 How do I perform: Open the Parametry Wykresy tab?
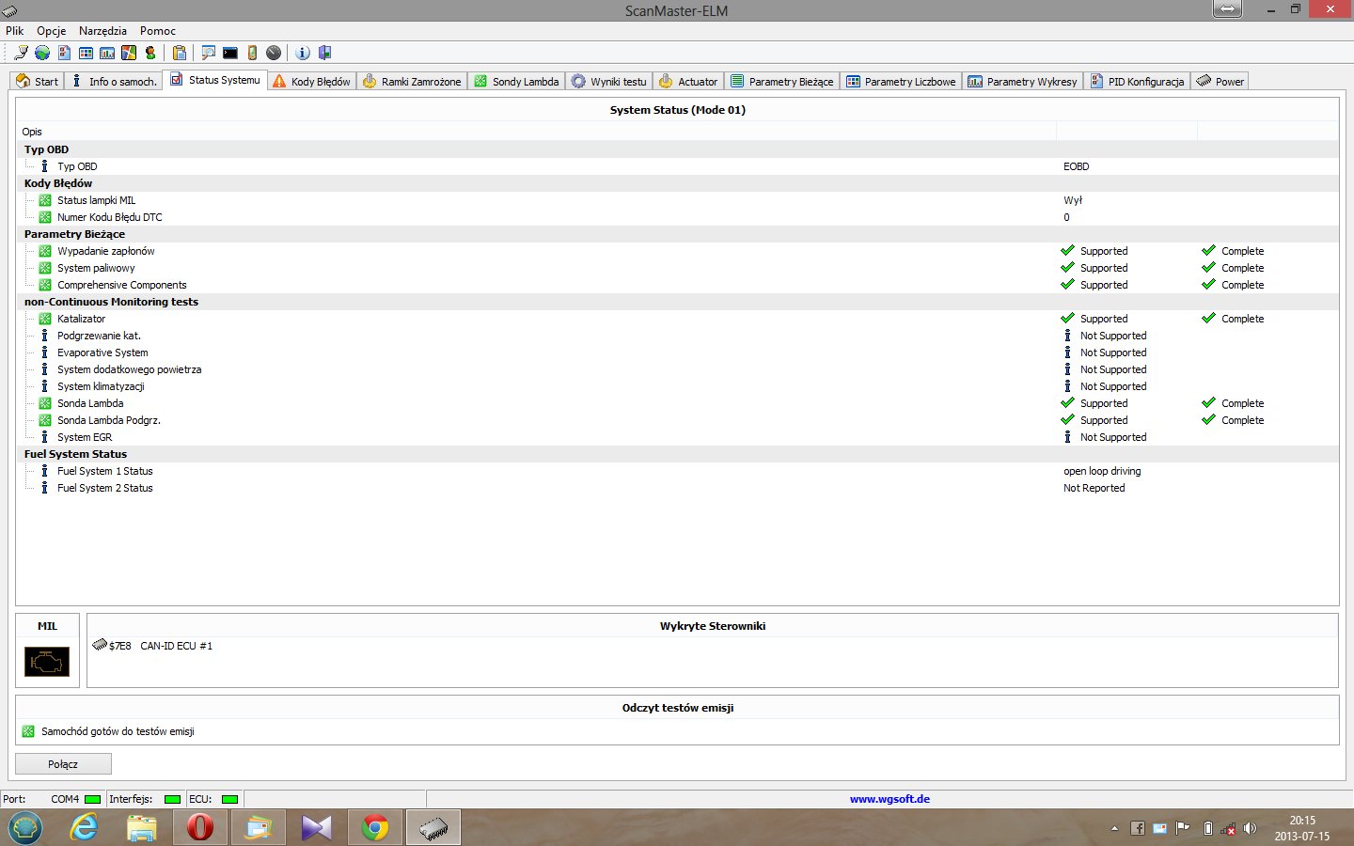click(1023, 82)
